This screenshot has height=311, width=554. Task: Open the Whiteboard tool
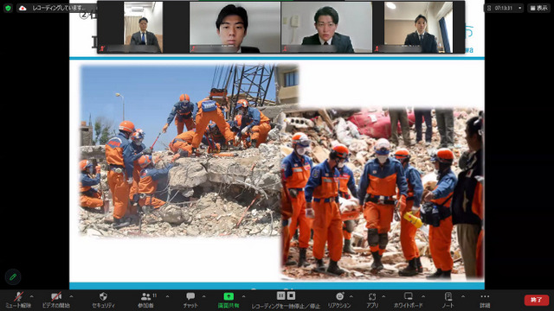pos(408,296)
